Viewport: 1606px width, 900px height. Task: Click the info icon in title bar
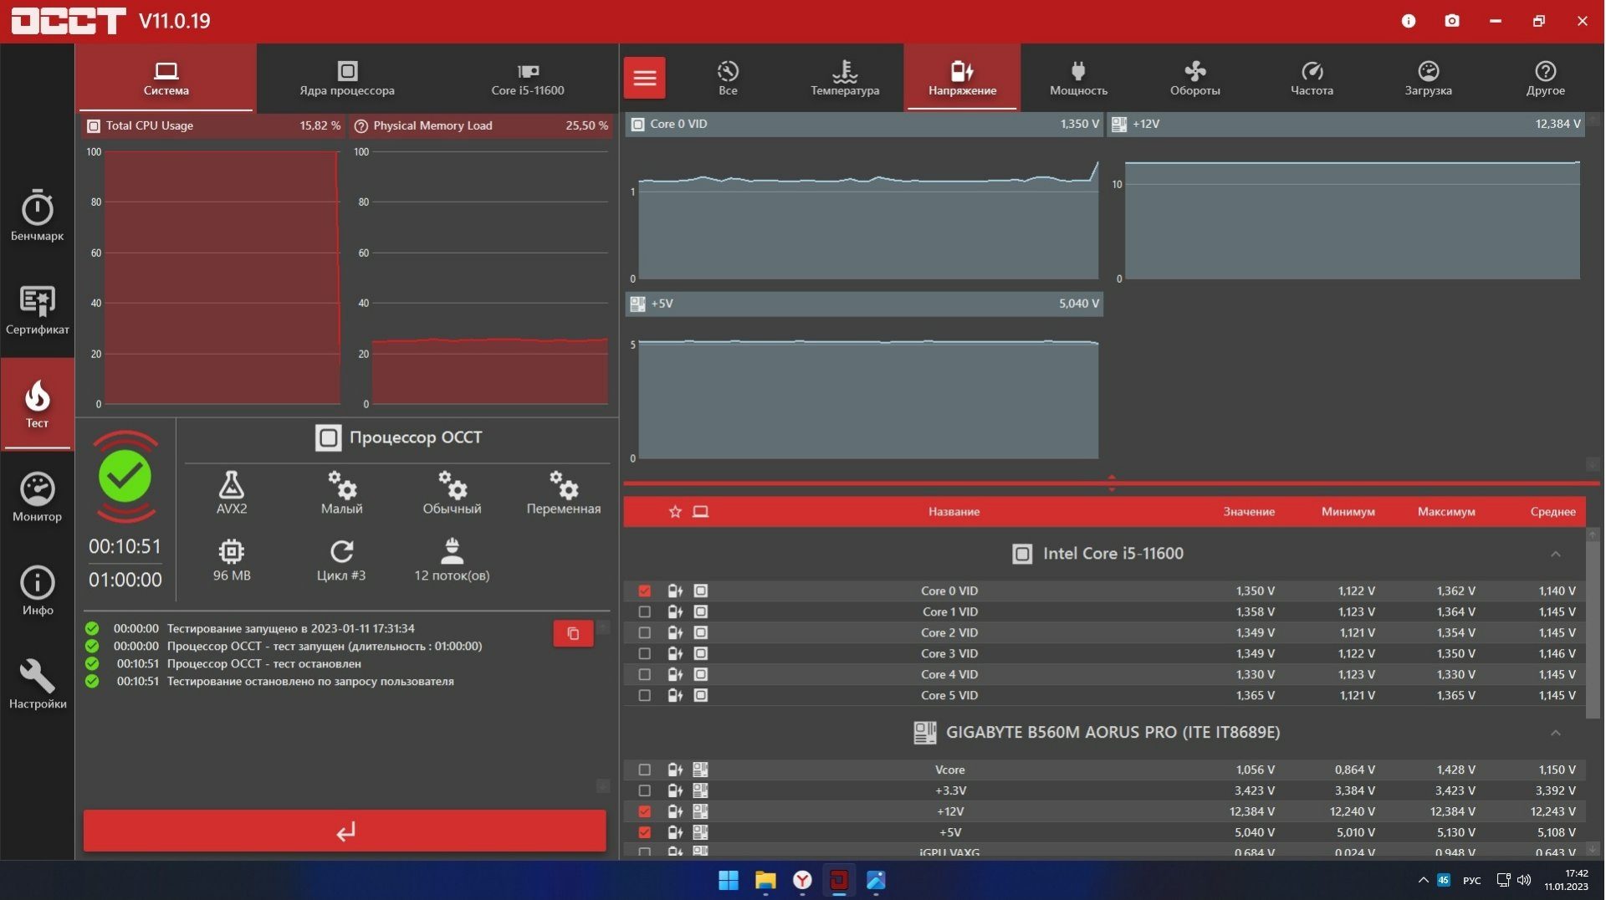(1409, 21)
